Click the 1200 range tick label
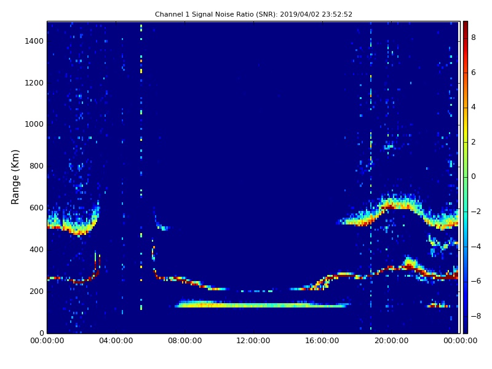Image resolution: width=492 pixels, height=369 pixels. (34, 83)
